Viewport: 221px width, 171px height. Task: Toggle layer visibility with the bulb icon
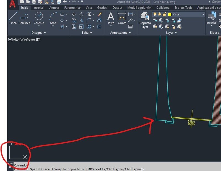155,14
